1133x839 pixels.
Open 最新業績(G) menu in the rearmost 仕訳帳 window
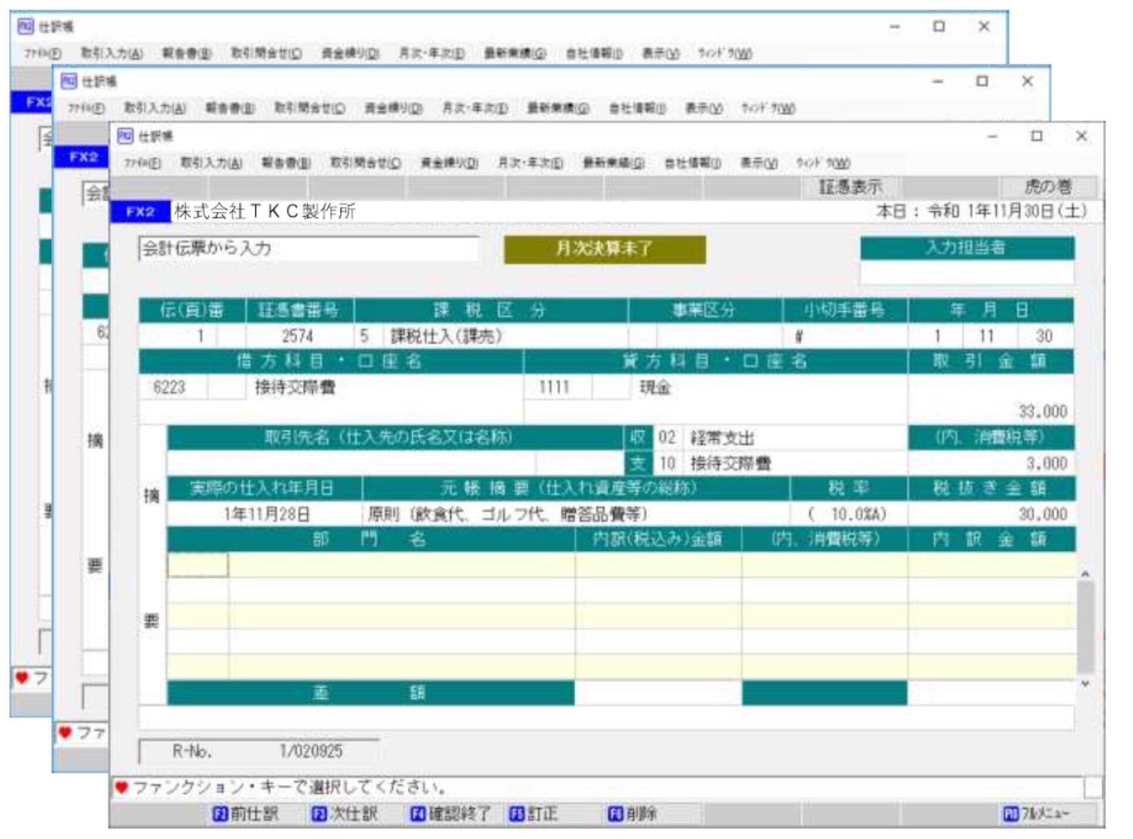(515, 54)
